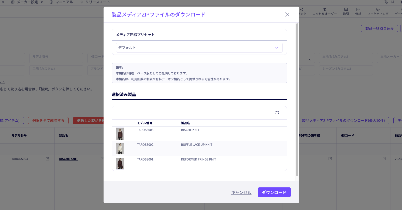
Task: Click the edit icon in the HSコード column
Action: tap(384, 158)
